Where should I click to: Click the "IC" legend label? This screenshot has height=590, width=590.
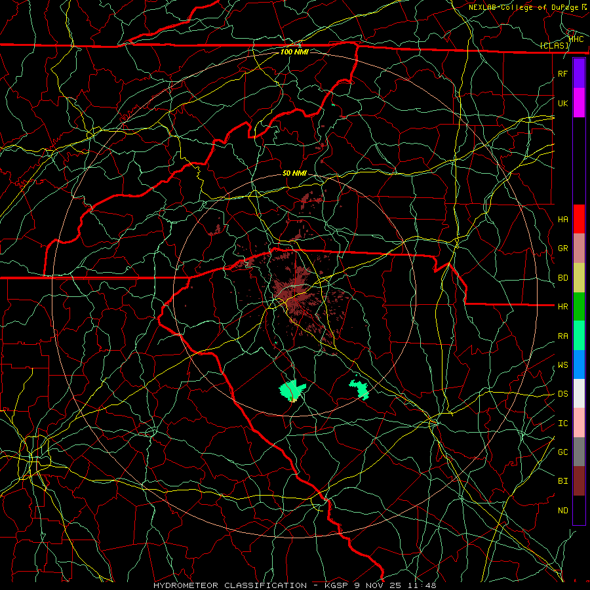(x=562, y=423)
